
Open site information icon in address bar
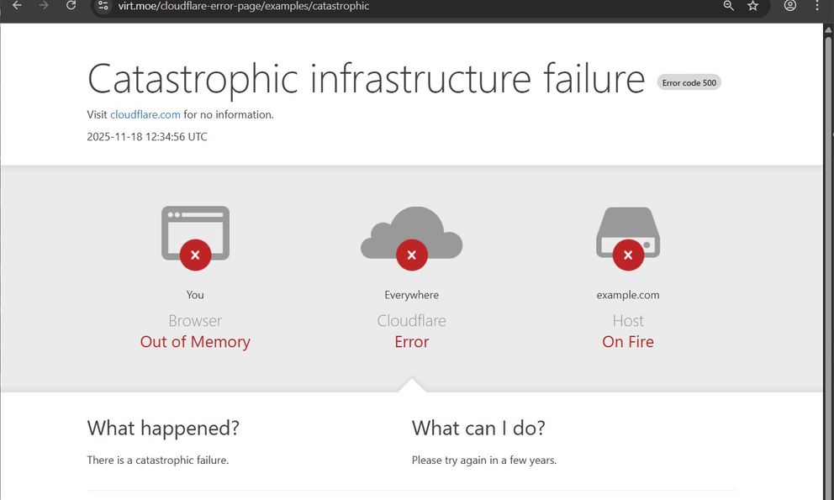[x=103, y=6]
